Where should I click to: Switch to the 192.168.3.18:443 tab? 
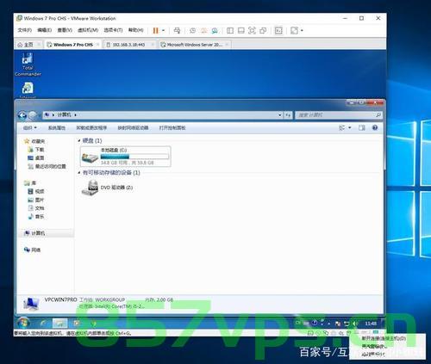coord(128,45)
